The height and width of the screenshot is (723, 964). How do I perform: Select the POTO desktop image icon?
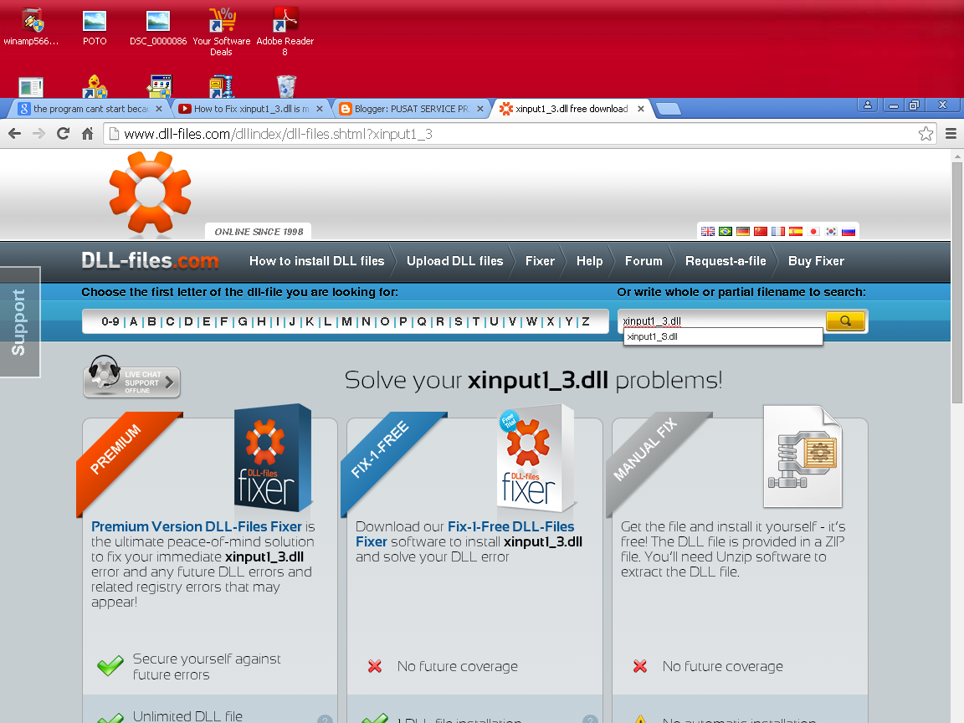95,28
